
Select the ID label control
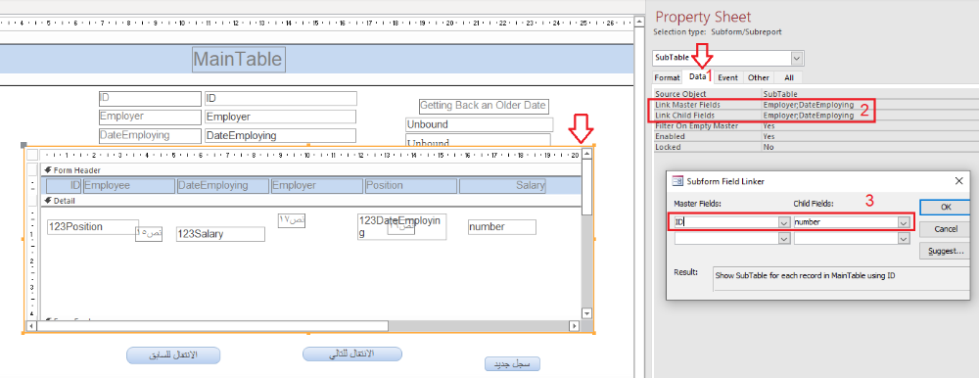click(x=150, y=98)
